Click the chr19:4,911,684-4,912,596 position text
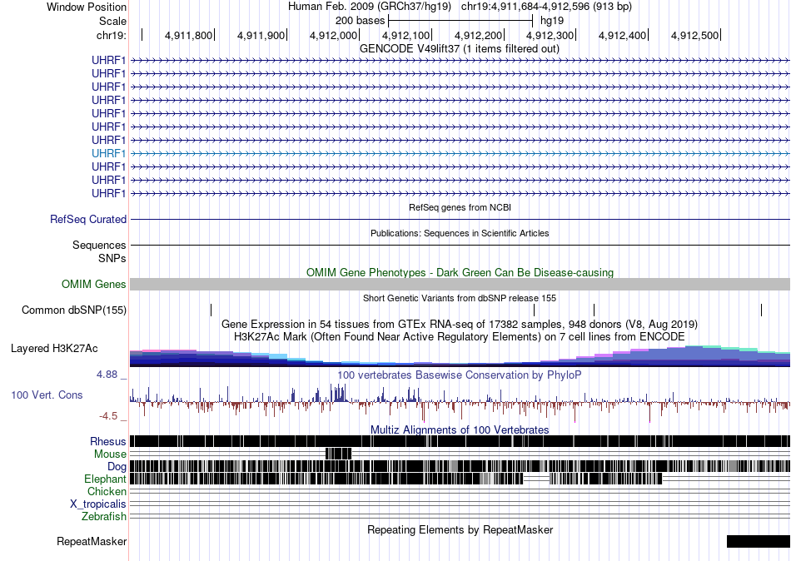This screenshot has width=791, height=561. 546,7
